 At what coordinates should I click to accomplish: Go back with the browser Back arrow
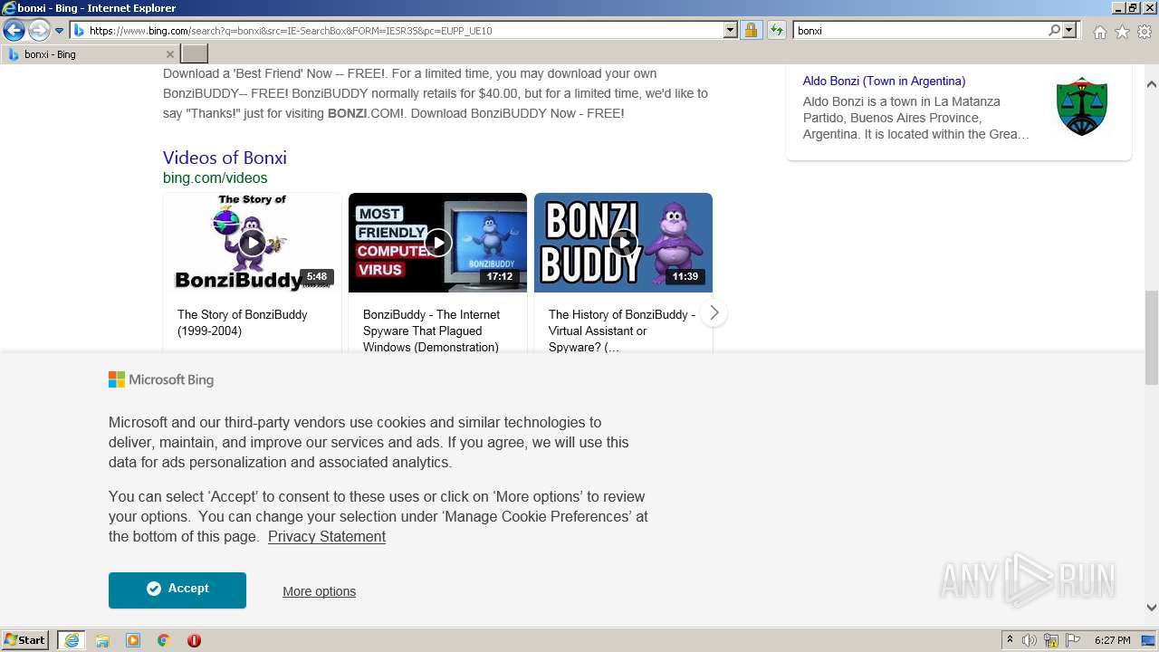pyautogui.click(x=14, y=31)
